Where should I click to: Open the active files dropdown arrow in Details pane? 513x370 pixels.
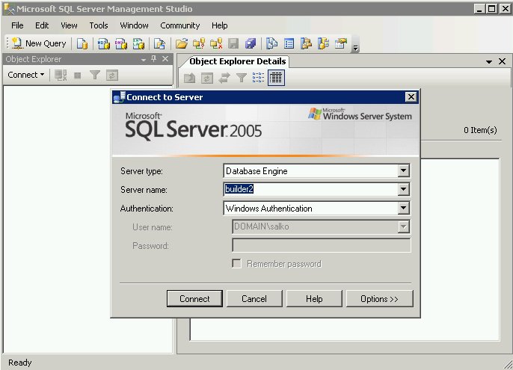[489, 62]
